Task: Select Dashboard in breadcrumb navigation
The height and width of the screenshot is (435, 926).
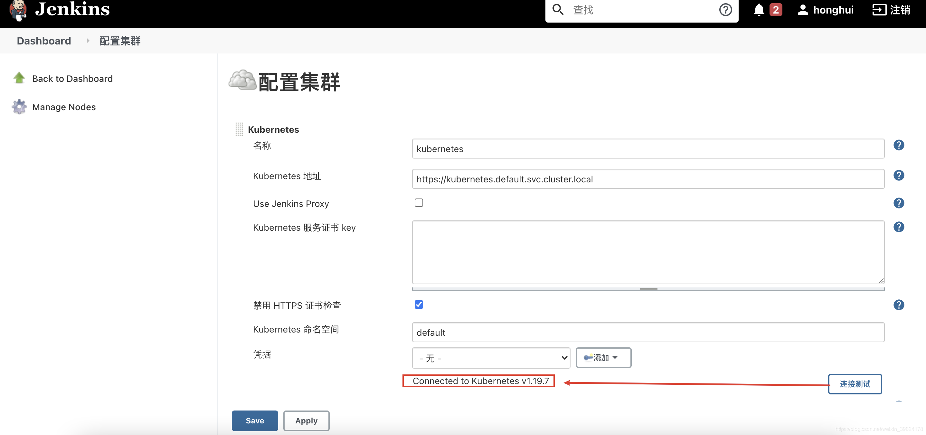Action: 44,40
